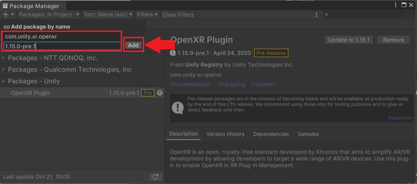
Task: Expand Packages - Qualcomm Technologies, Inc group
Action: (x=4, y=69)
